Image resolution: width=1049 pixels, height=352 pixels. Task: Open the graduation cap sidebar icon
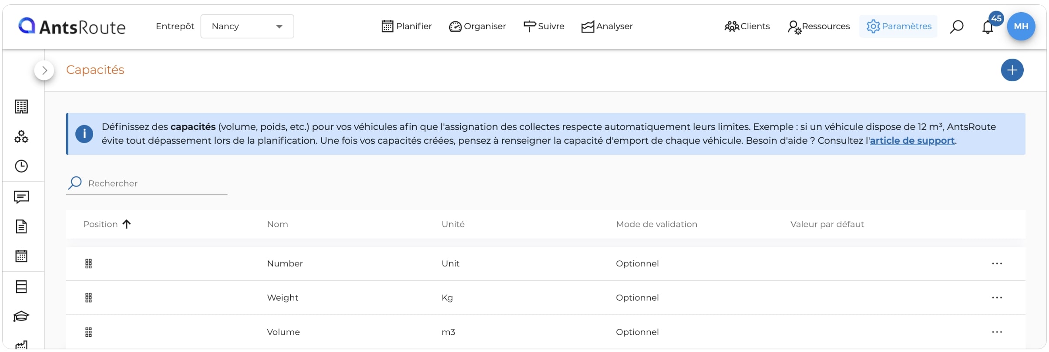tap(21, 316)
